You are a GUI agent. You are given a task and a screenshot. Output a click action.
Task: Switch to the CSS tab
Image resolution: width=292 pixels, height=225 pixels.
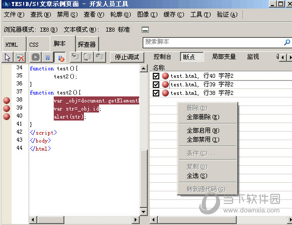[x=38, y=44]
